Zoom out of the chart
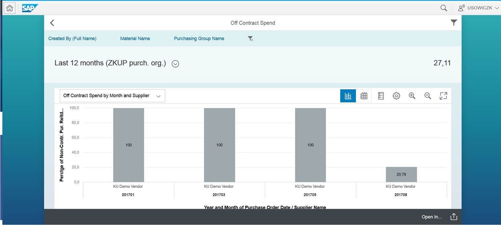 click(427, 96)
